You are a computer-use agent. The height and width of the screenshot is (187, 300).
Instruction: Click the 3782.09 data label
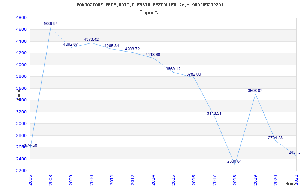(x=193, y=74)
